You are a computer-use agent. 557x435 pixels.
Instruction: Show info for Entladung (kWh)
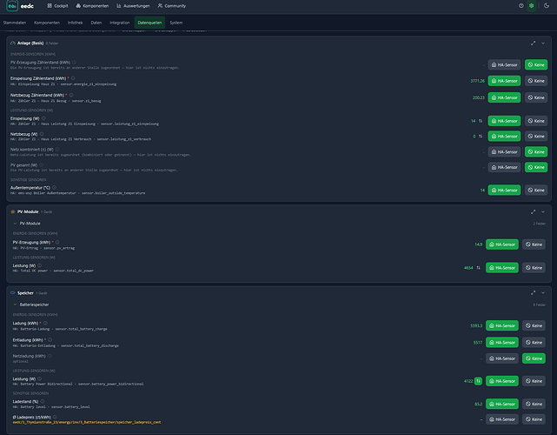click(50, 340)
